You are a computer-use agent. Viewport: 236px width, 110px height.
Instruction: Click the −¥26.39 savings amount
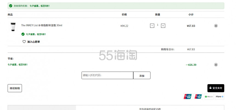tap(191, 65)
